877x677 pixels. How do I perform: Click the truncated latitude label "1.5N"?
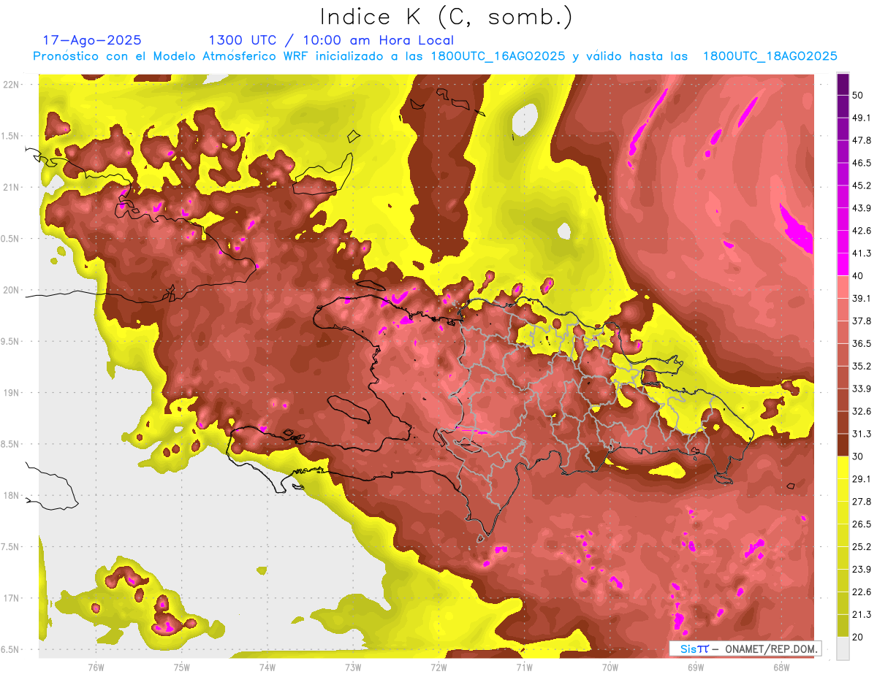[10, 137]
